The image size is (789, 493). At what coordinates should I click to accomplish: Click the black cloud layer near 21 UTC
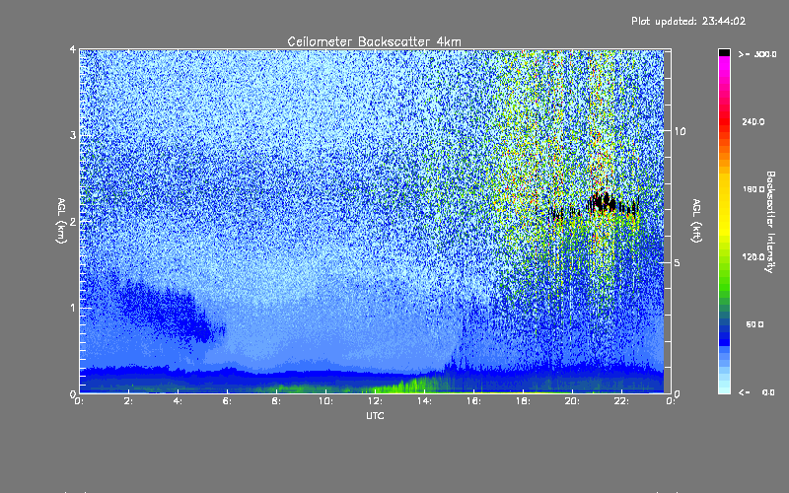click(603, 203)
